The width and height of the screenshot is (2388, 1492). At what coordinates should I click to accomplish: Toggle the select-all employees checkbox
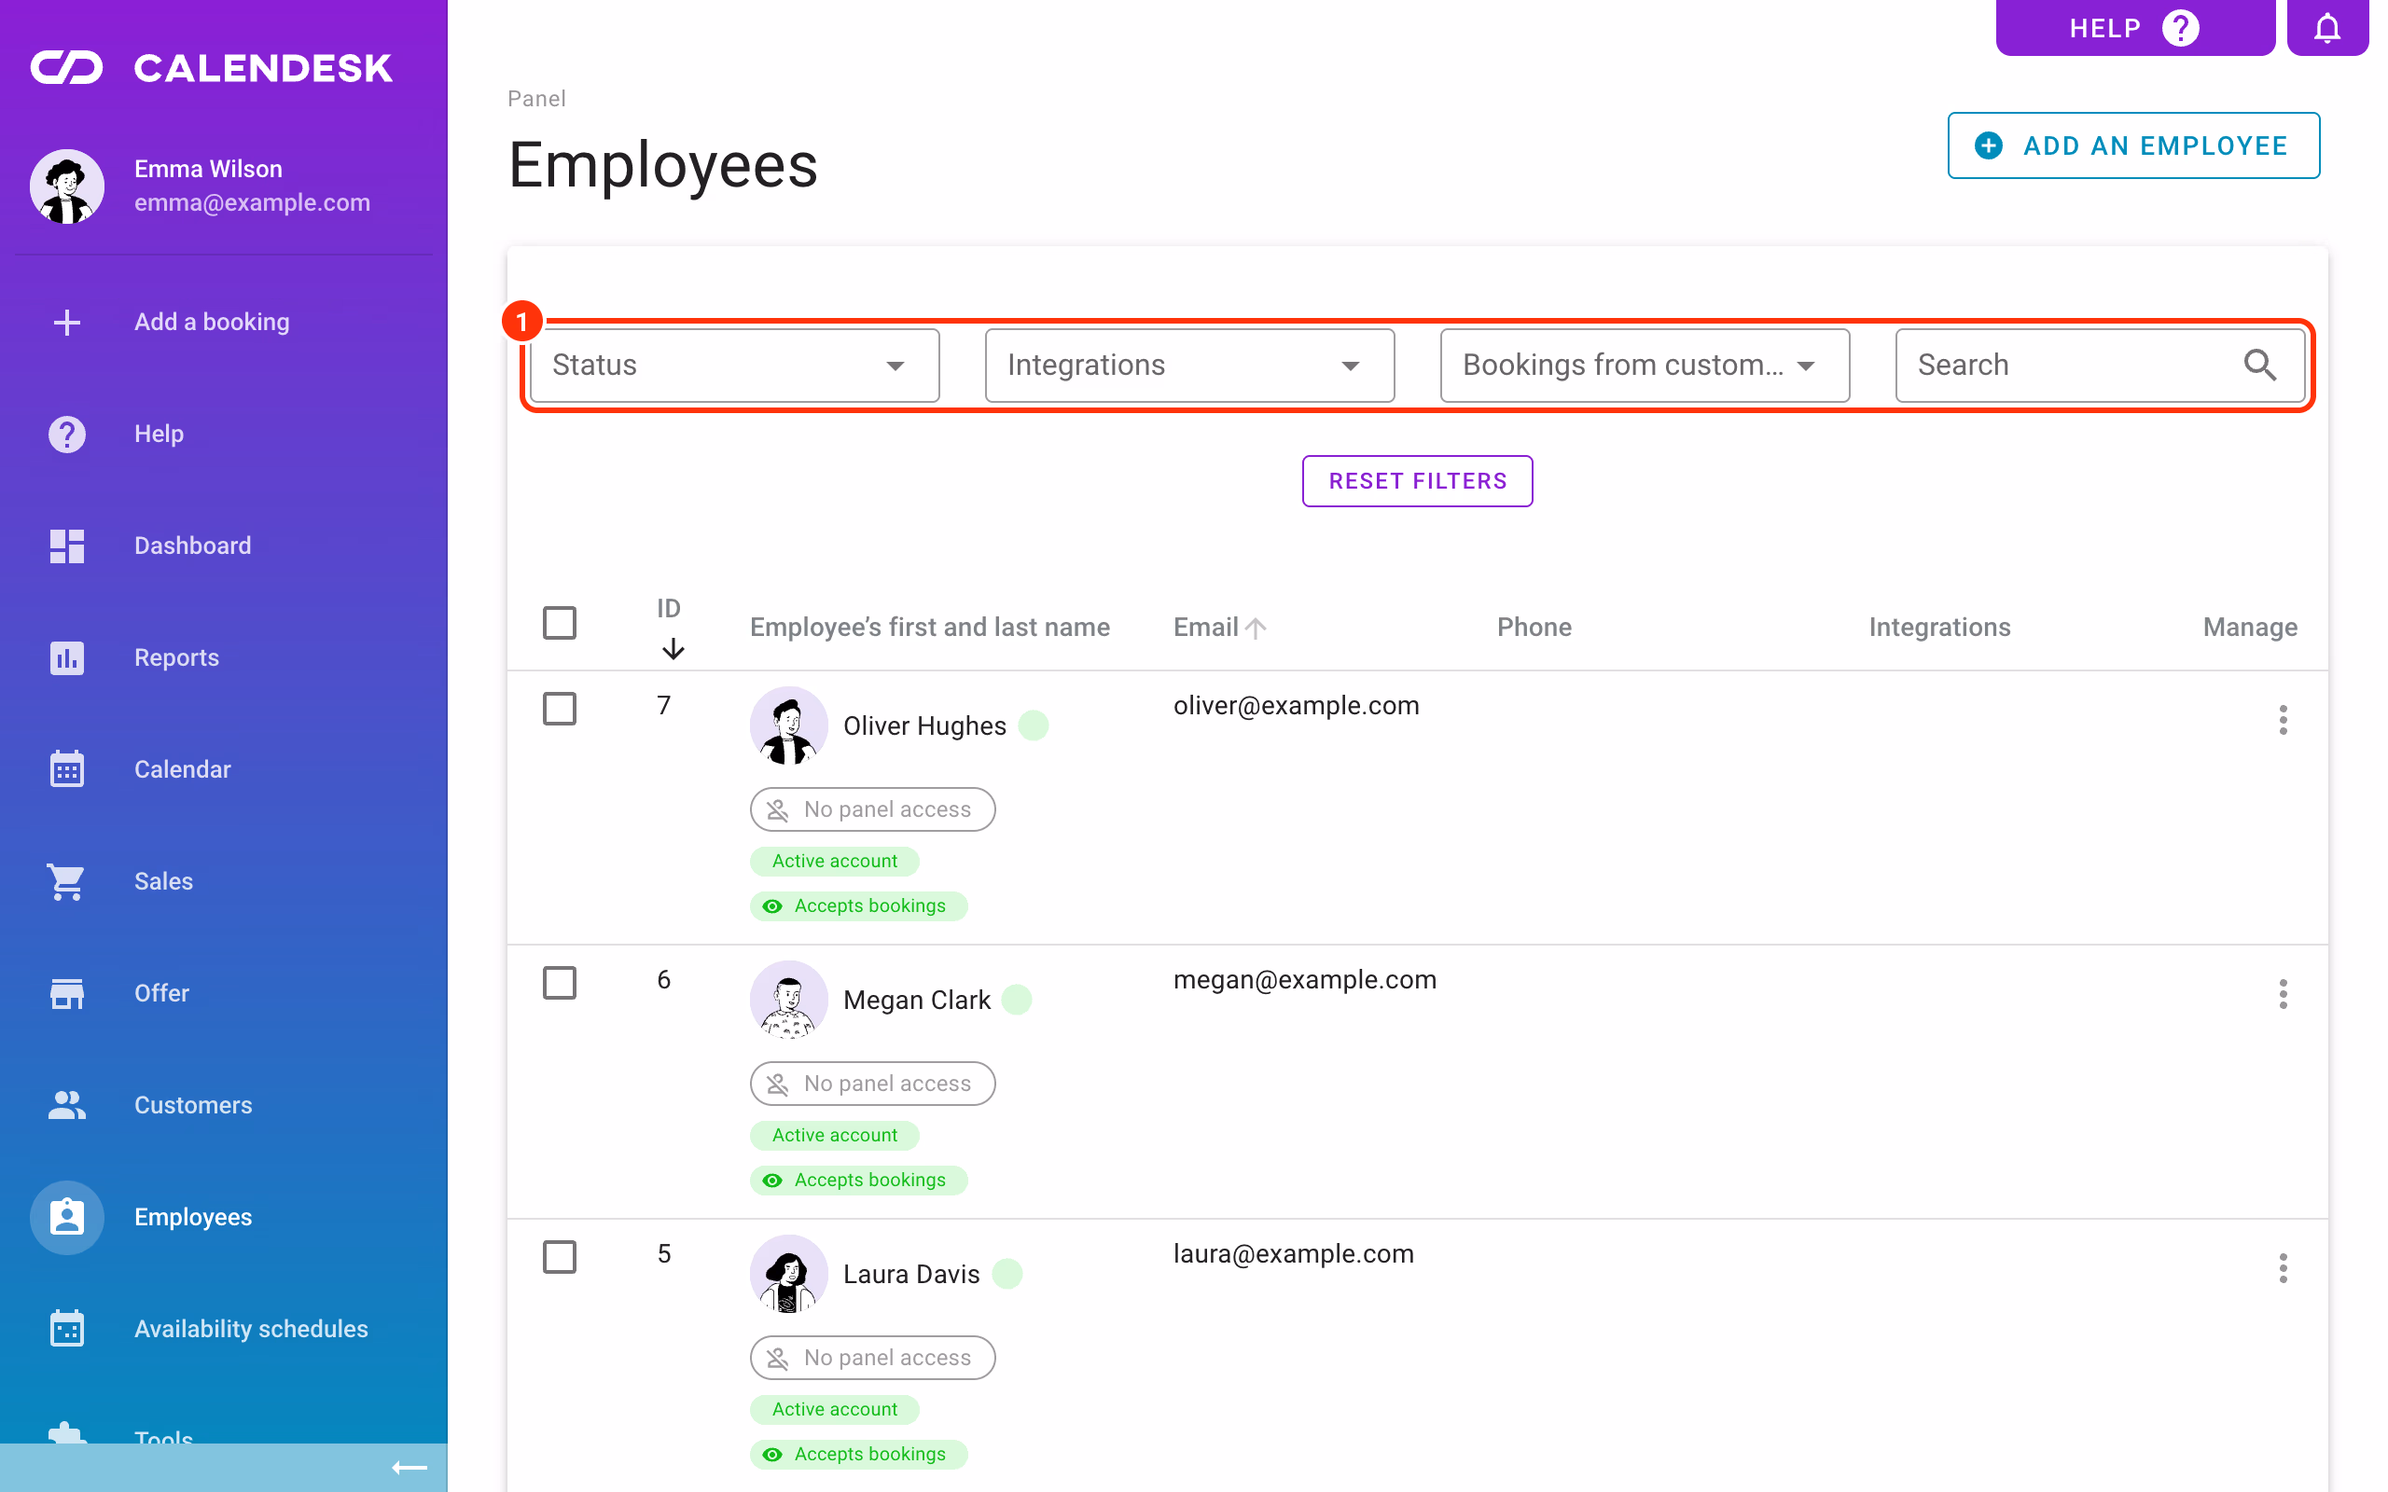pyautogui.click(x=560, y=623)
